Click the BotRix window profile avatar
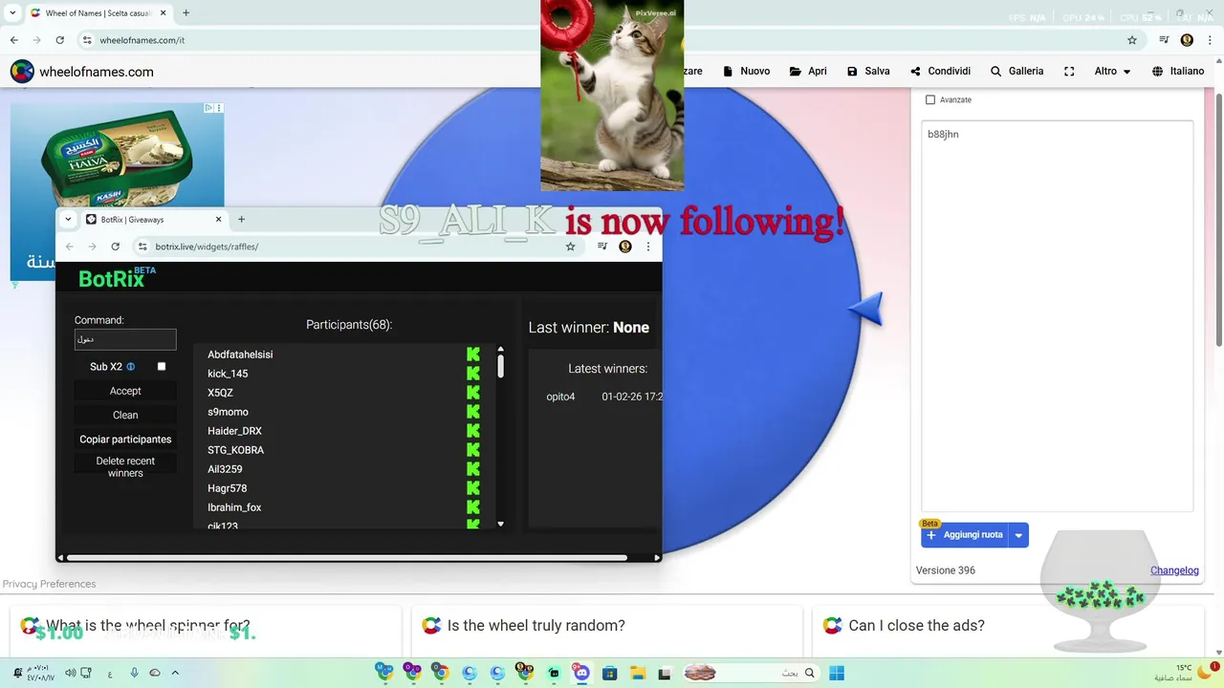 click(625, 247)
